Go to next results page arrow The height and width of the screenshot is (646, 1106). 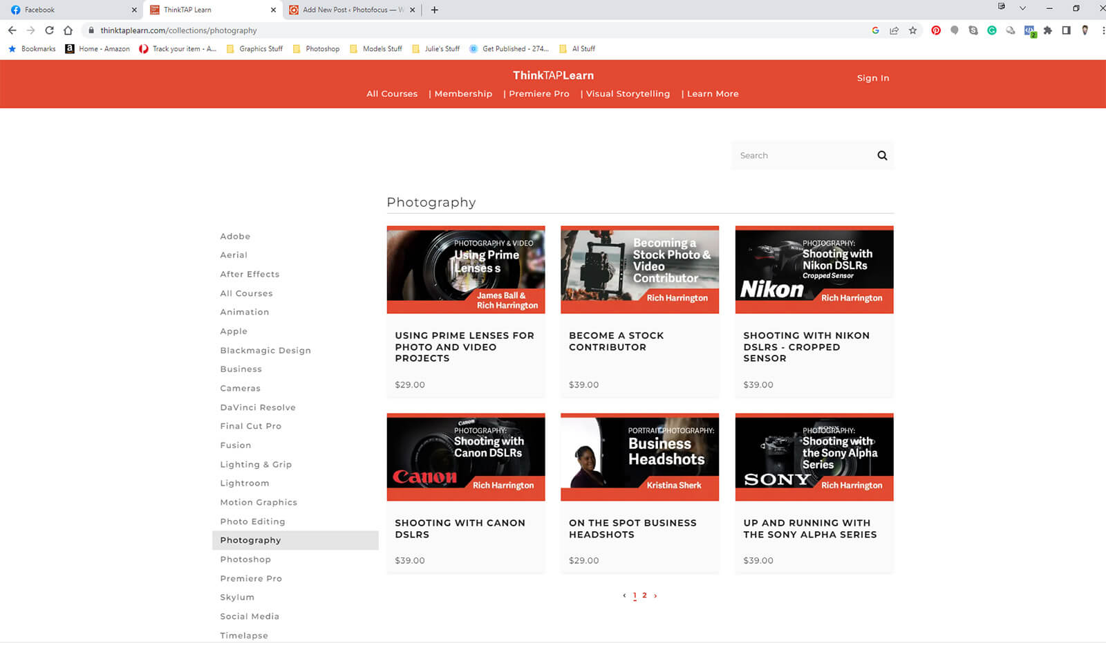655,596
